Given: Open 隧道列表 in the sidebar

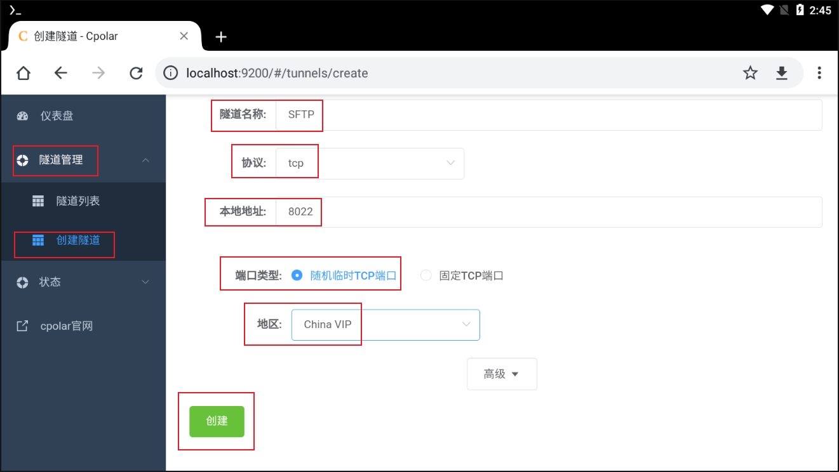Looking at the screenshot, I should coord(83,201).
